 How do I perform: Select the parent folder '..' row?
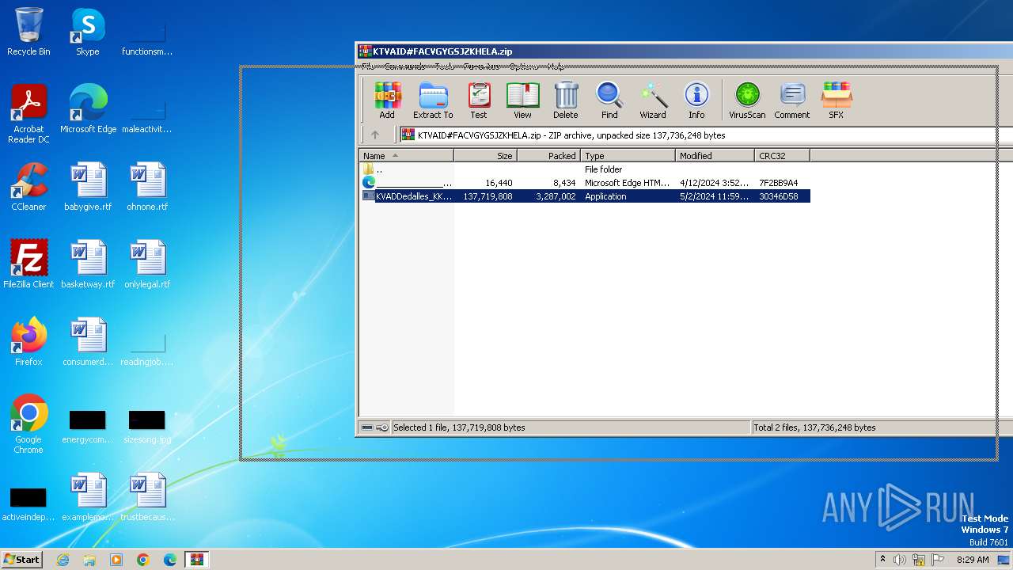pos(585,169)
